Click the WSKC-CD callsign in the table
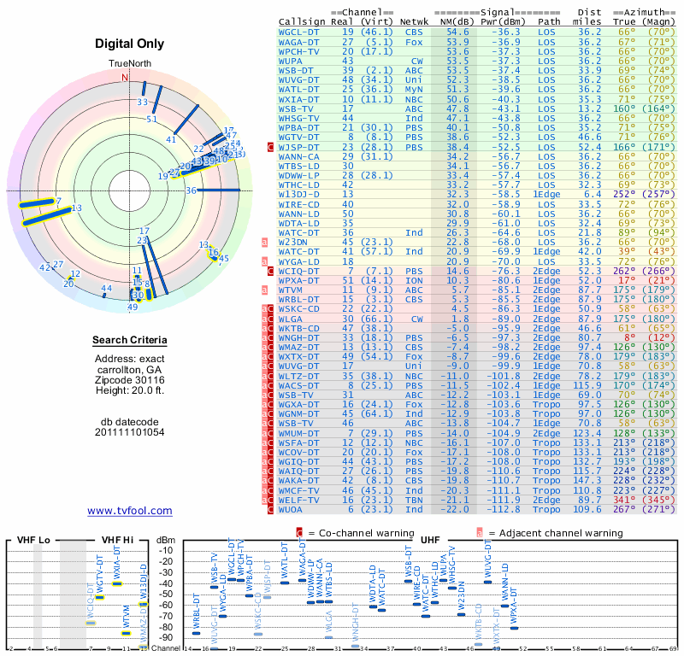This screenshot has height=656, width=684. point(298,308)
